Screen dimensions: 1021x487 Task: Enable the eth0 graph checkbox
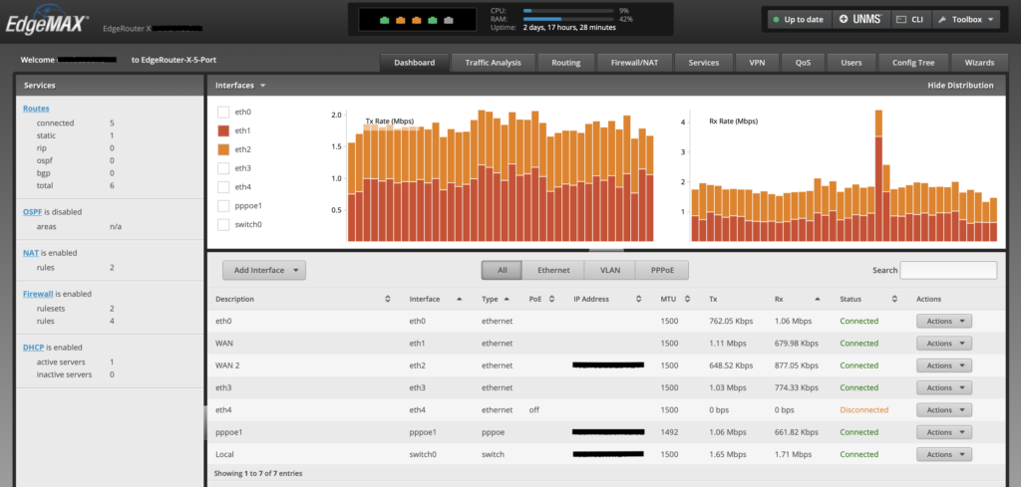point(223,113)
